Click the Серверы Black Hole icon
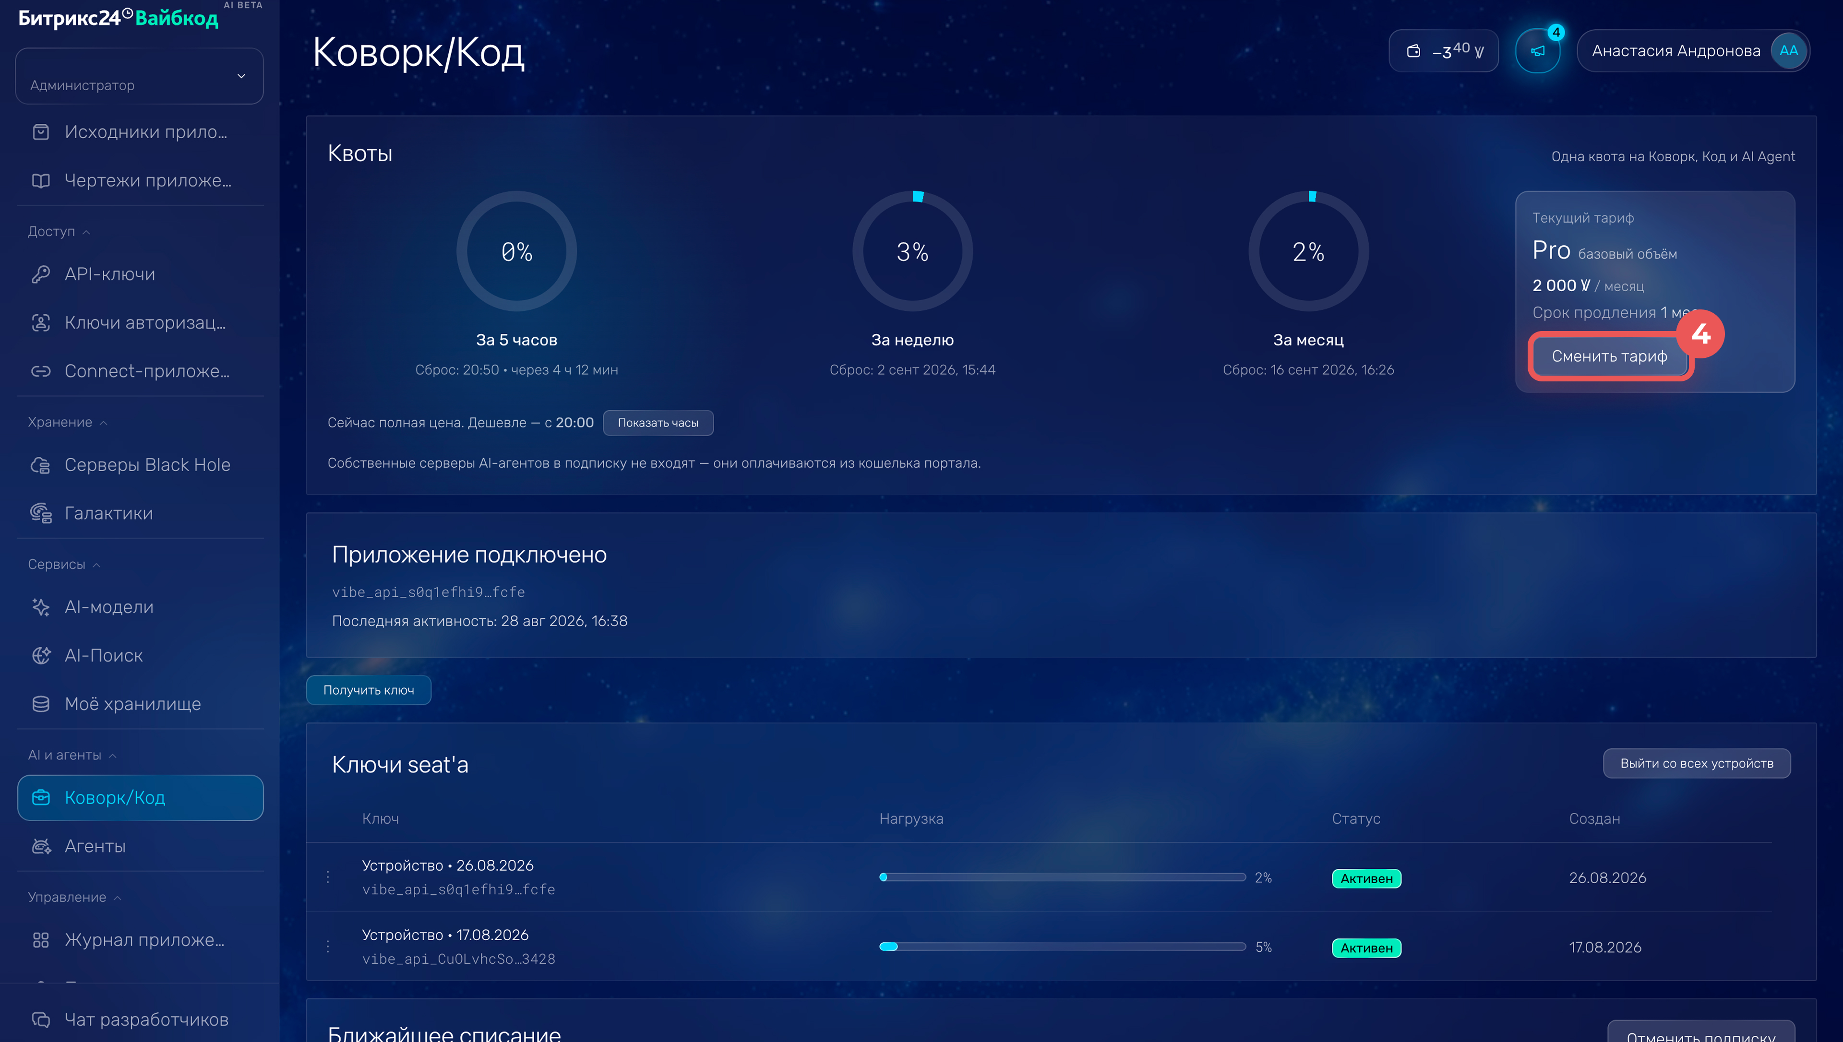1843x1042 pixels. 41,465
